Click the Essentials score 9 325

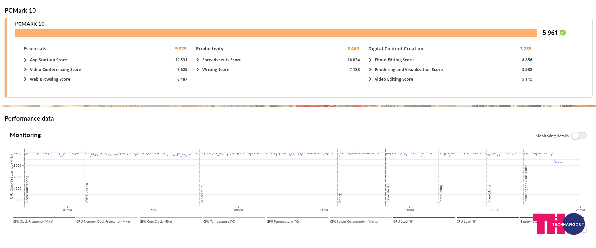181,49
